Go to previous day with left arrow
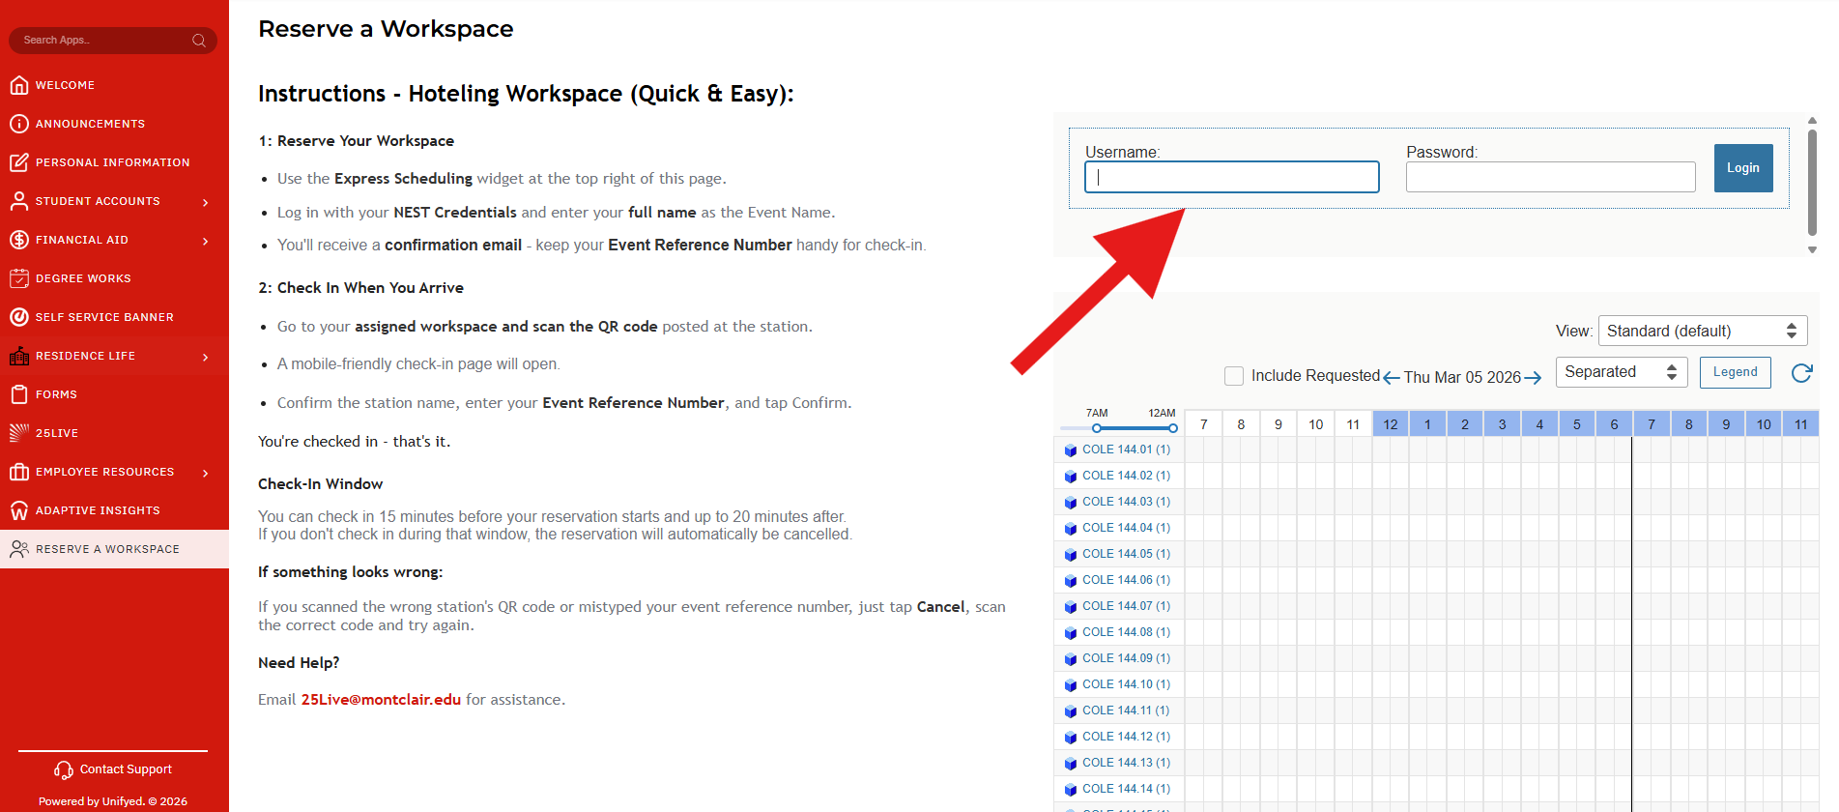 (x=1392, y=378)
